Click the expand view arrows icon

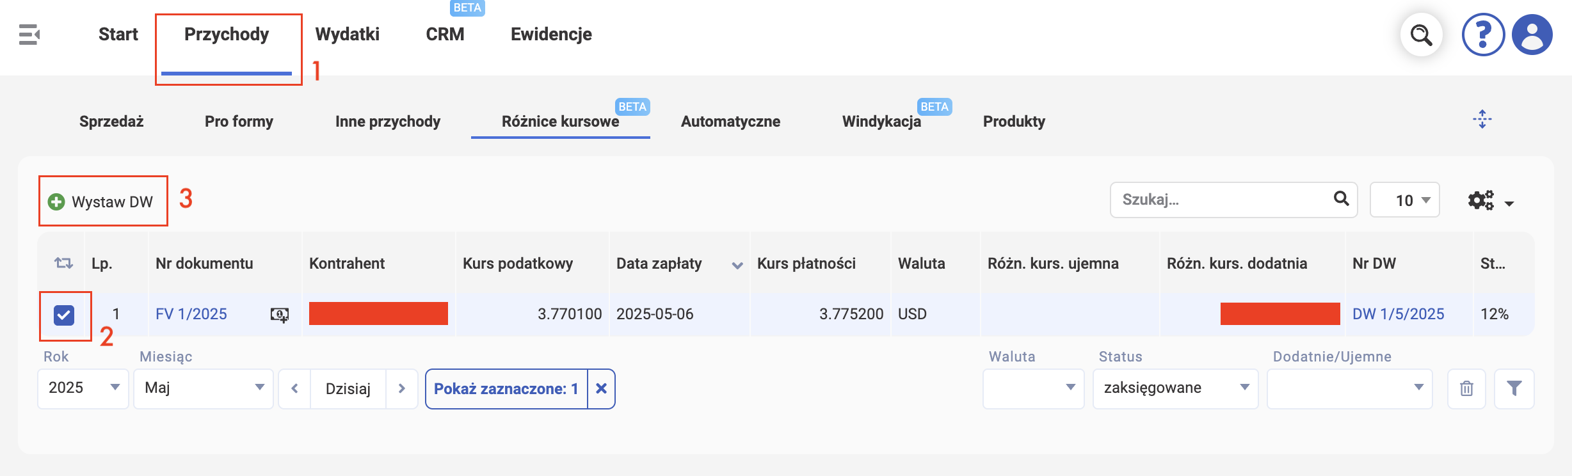tap(1482, 119)
